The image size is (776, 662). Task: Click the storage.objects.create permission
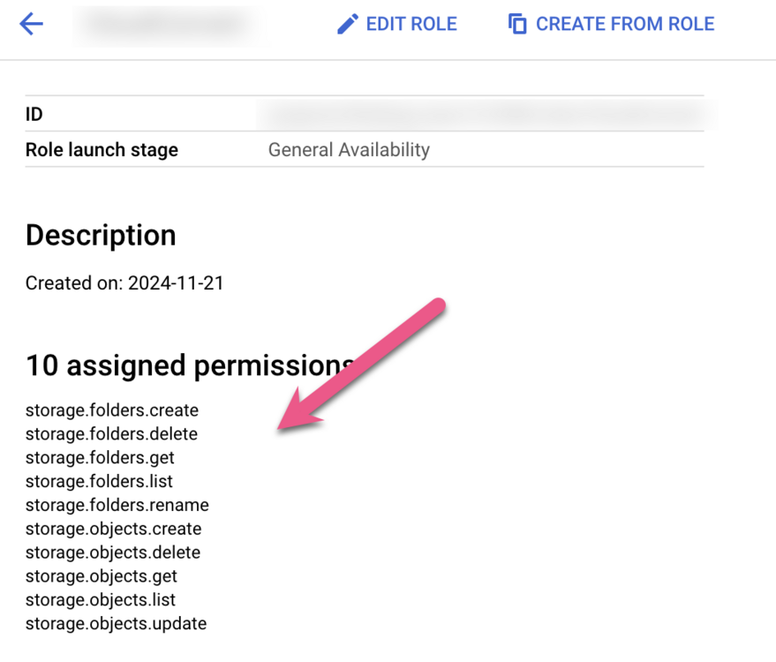point(113,530)
